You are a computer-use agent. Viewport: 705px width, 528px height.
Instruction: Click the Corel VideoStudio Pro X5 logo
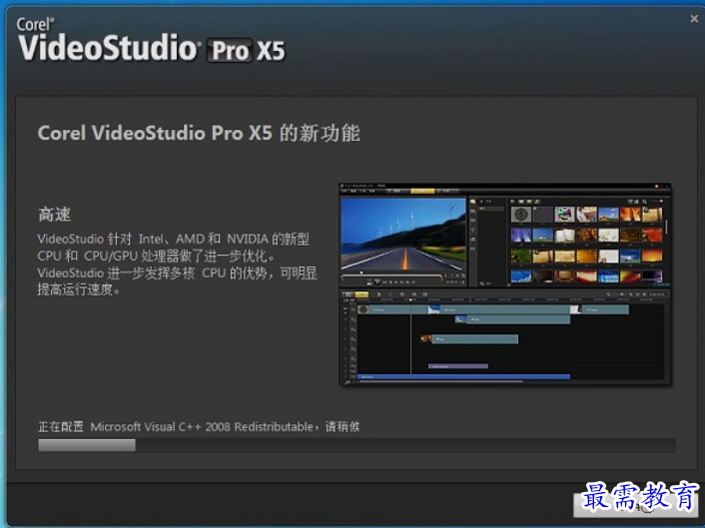click(x=151, y=40)
